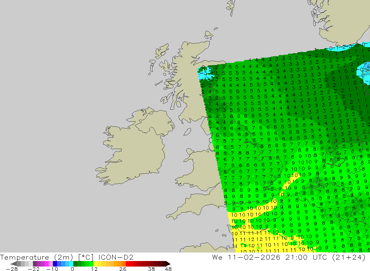This screenshot has height=271, width=370.
Task: Click the 'Temperature (2m) [°C]' title text
Action: (x=47, y=257)
